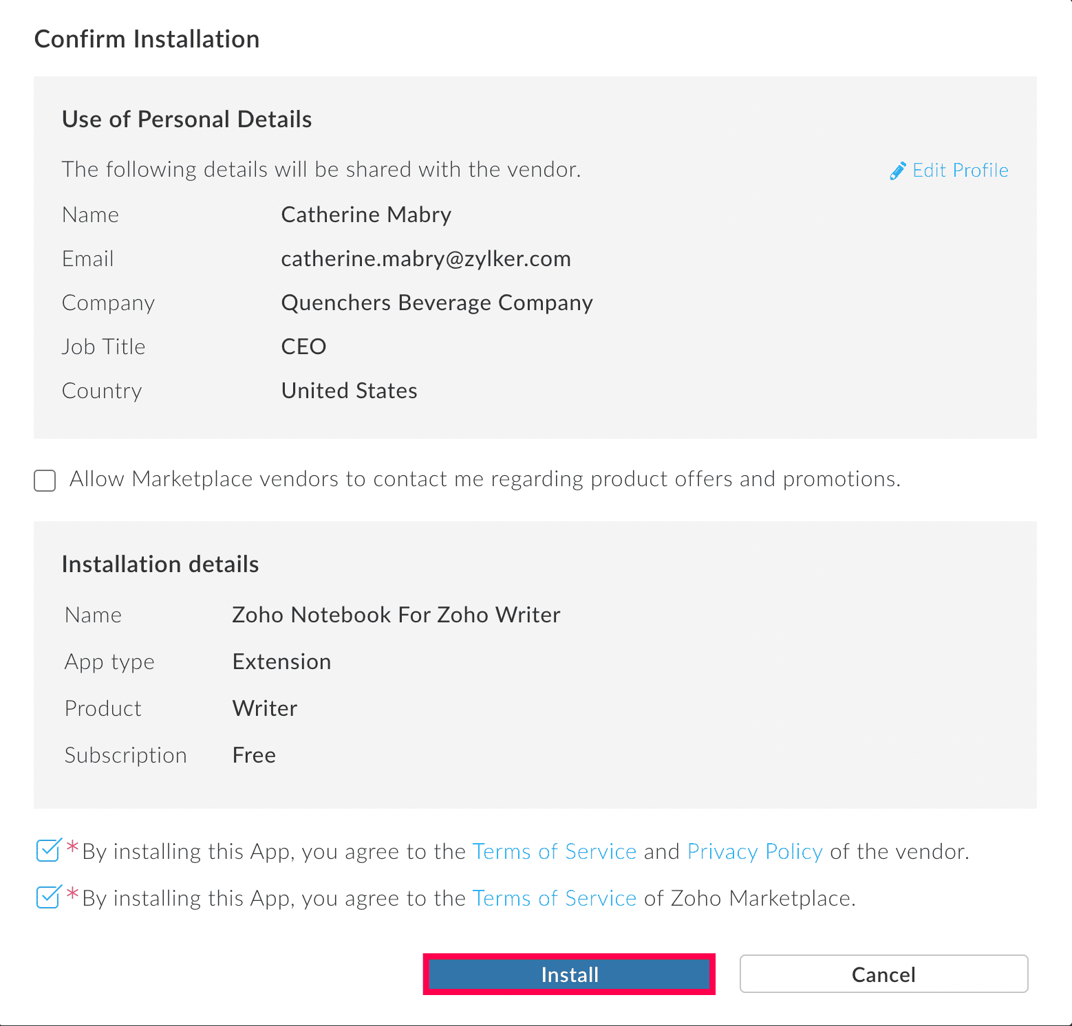The width and height of the screenshot is (1072, 1026).
Task: Open the vendor Privacy Policy link
Action: click(x=755, y=851)
